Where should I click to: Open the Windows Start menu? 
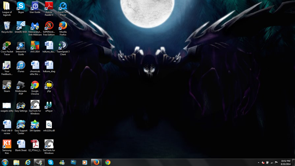(x=5, y=162)
